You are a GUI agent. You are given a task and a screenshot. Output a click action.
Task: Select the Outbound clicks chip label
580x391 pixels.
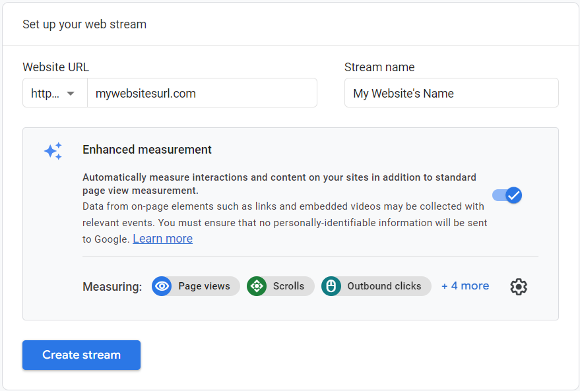coord(384,286)
